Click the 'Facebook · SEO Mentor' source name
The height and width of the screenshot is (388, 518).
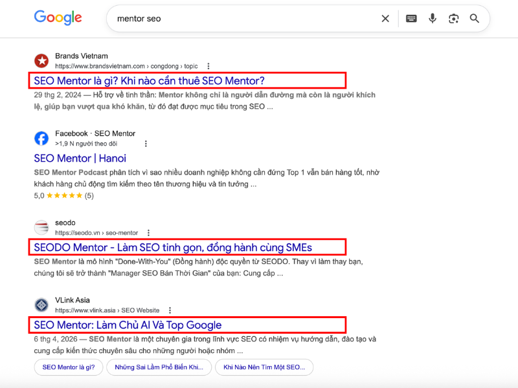pos(95,133)
